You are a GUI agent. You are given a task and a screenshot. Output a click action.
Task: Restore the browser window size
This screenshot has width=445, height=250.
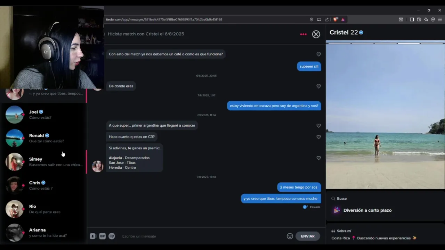point(429,10)
